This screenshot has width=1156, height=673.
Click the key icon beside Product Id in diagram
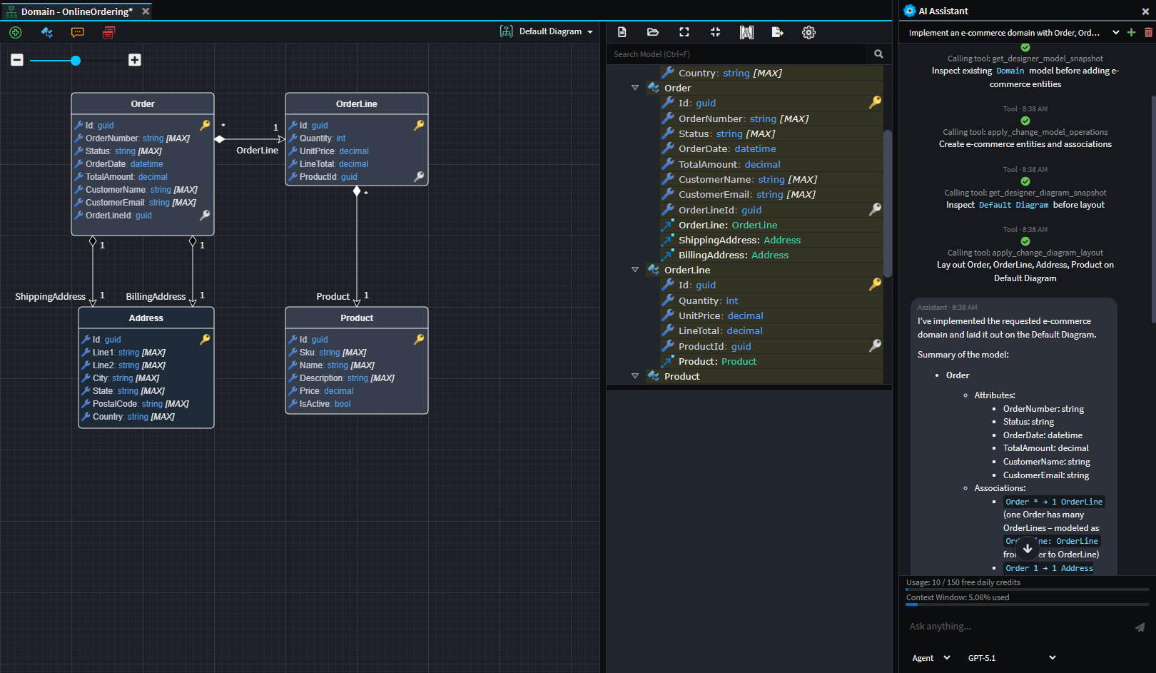click(x=419, y=339)
